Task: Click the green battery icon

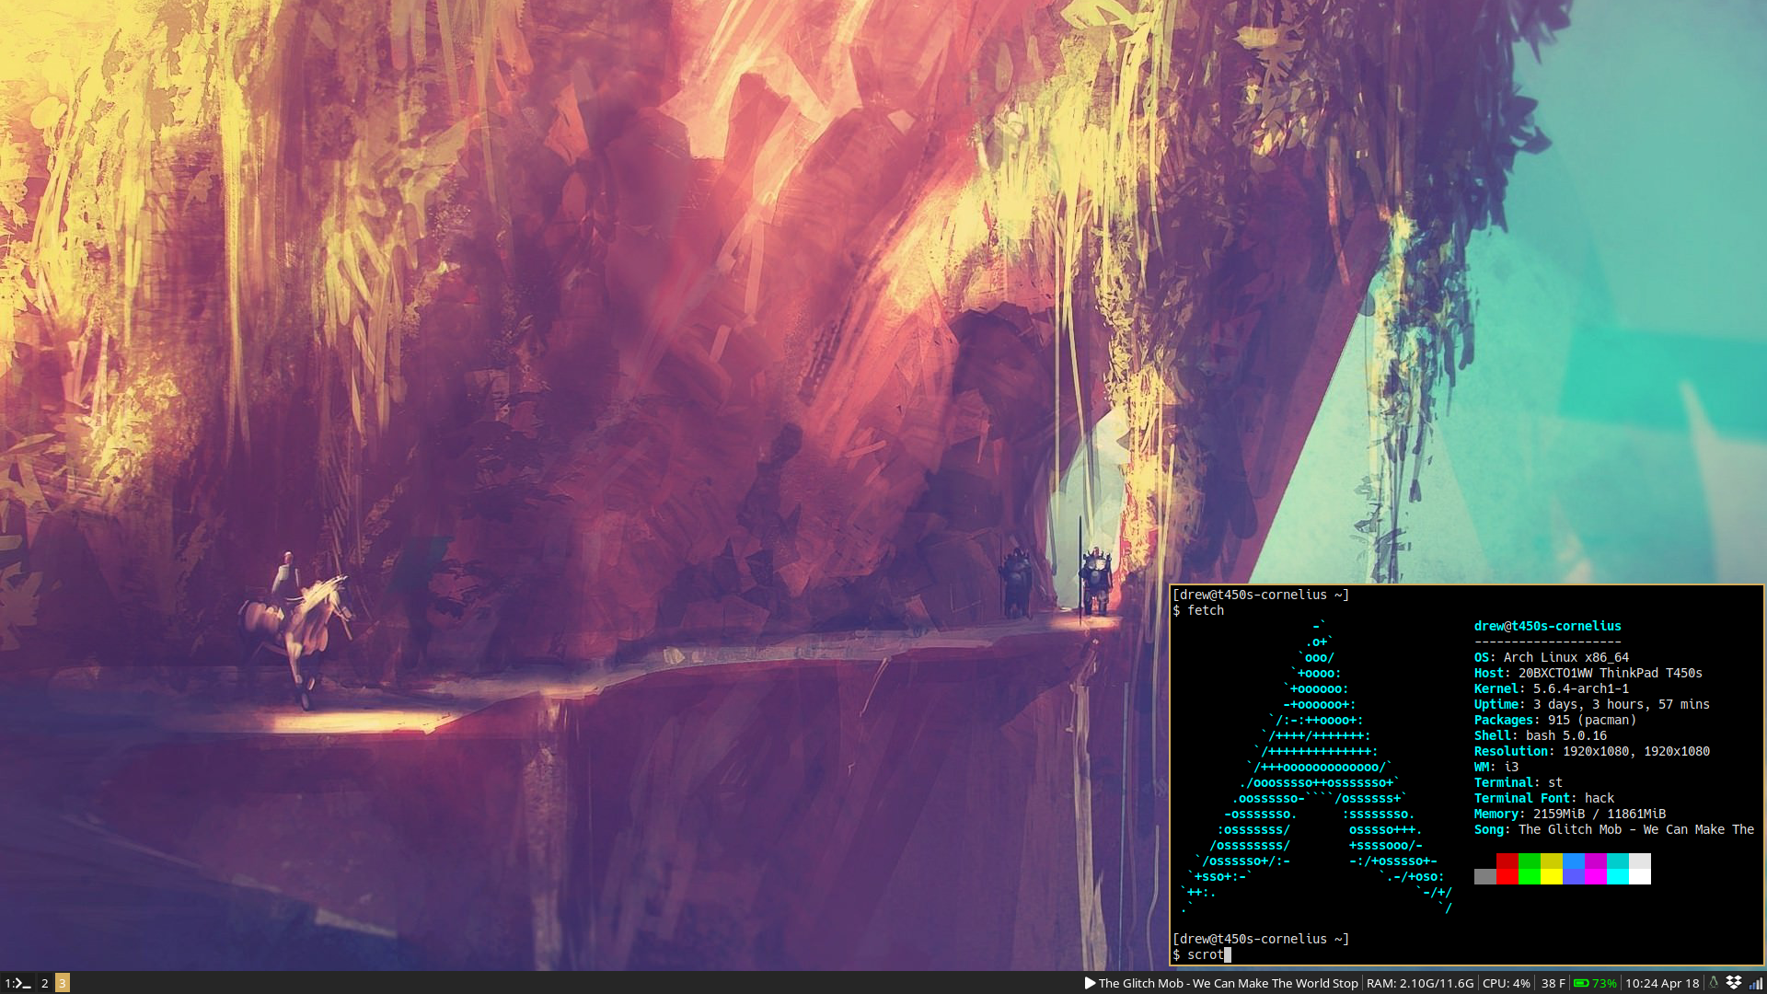Action: pos(1581,983)
